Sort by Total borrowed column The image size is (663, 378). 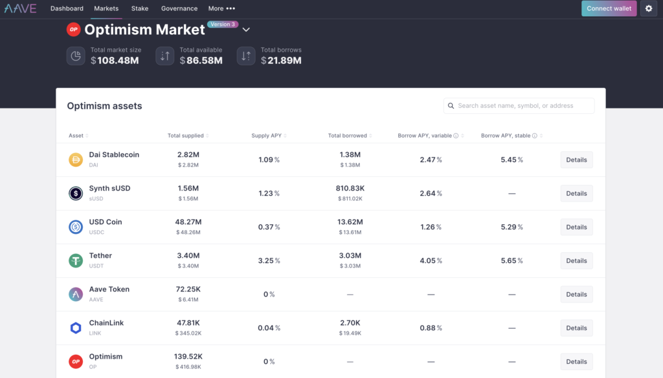tap(350, 136)
